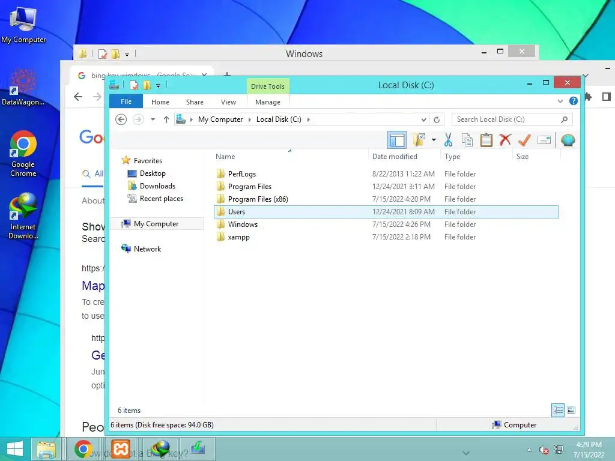Open Customize Quick Access Toolbar dropdown in Local Disk

158,85
